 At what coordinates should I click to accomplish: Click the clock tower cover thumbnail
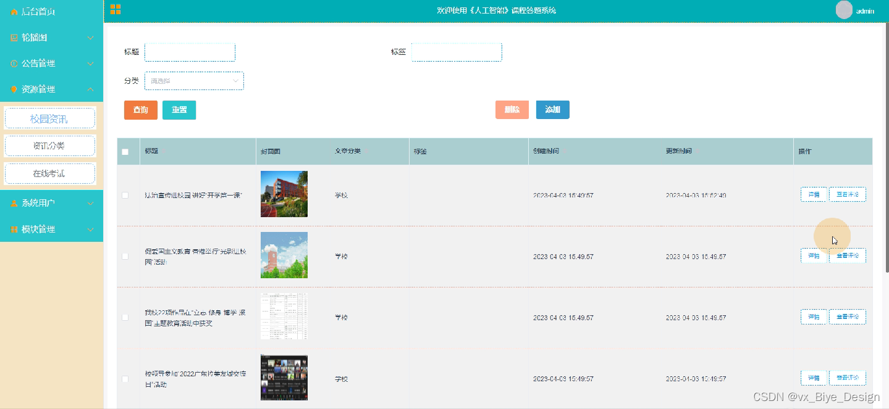click(x=284, y=255)
